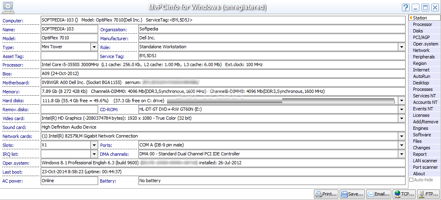Viewport: 441px width, 200px height.
Task: Click the Last boot value 23-Oct-2014 8:58:23
Action: click(223, 172)
